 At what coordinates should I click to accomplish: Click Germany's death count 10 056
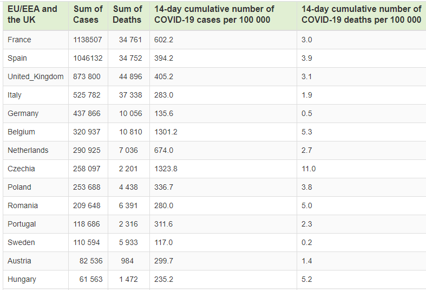(130, 113)
